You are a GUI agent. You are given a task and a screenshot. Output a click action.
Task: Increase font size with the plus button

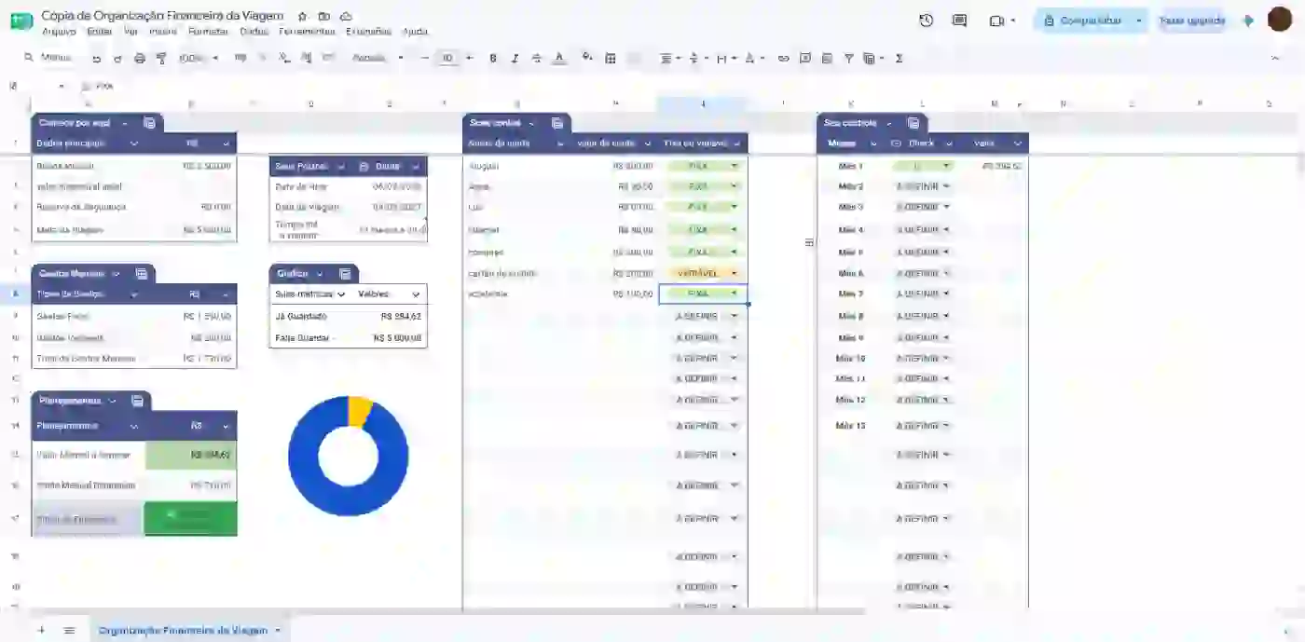click(470, 58)
